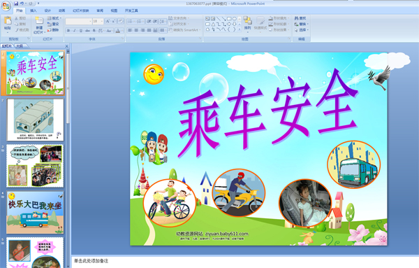
Task: Select the oval shape in shapes gallery
Action: (x=235, y=19)
